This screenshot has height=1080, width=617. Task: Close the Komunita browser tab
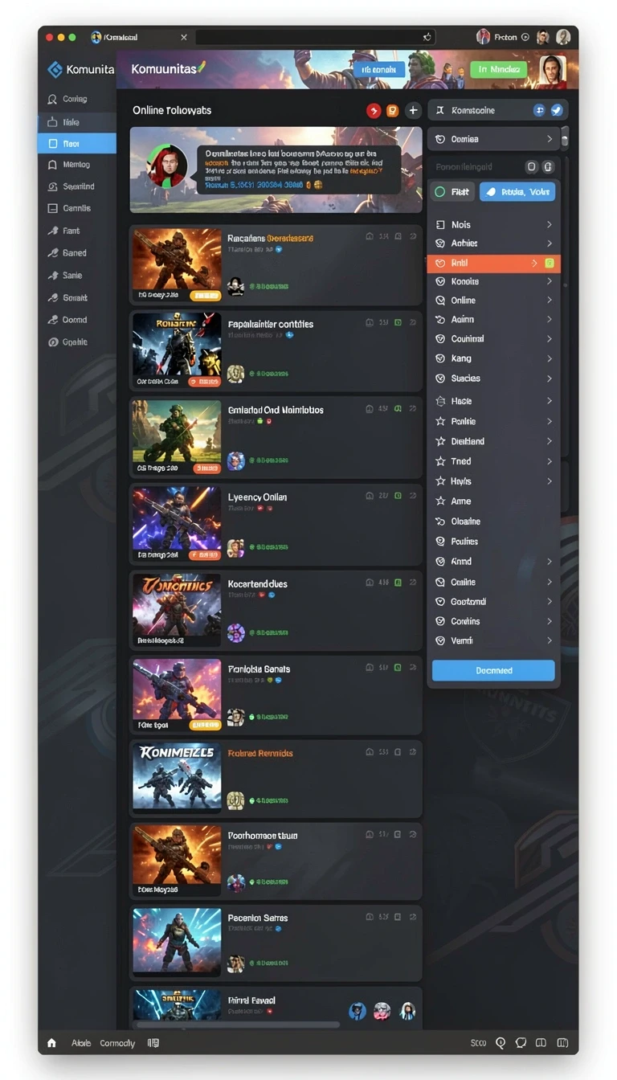point(184,37)
